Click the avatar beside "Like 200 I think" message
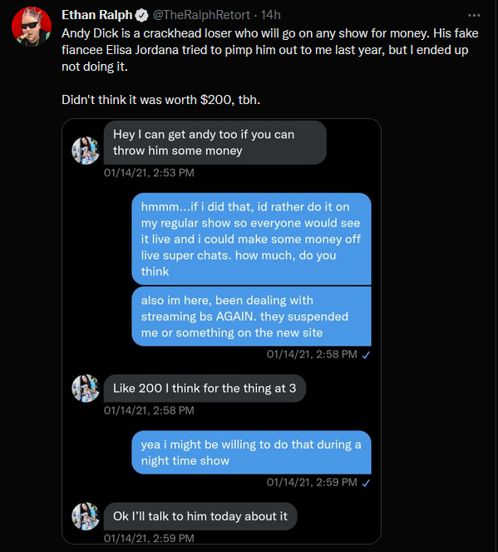The height and width of the screenshot is (552, 498). tap(86, 388)
